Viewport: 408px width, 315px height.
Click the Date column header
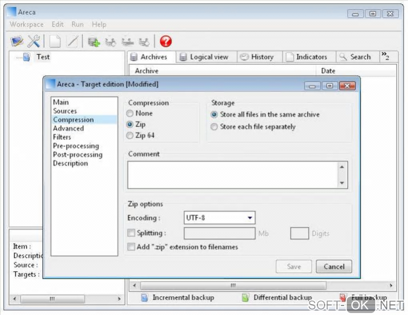tap(356, 71)
